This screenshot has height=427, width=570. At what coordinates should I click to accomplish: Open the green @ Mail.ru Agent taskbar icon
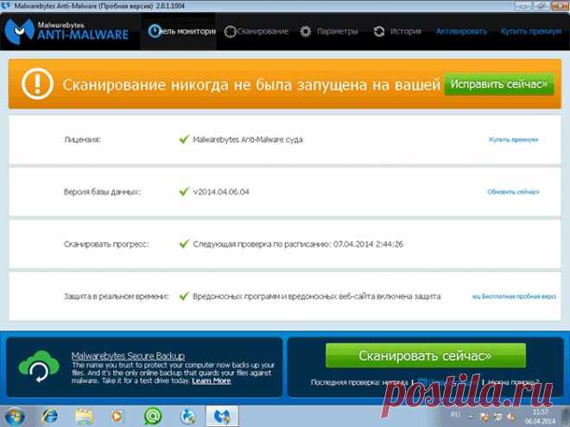tap(153, 416)
